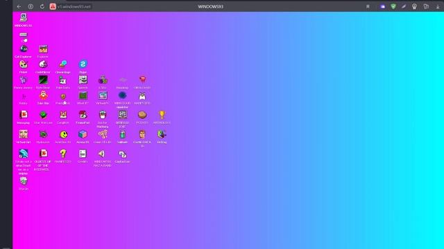Screen dimensions: 444x249
Task: Launch the Clavardage chat icon
Action: 63,64
